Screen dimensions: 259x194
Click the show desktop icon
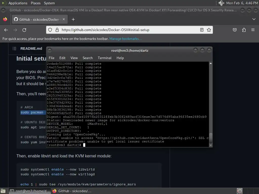coord(3,191)
